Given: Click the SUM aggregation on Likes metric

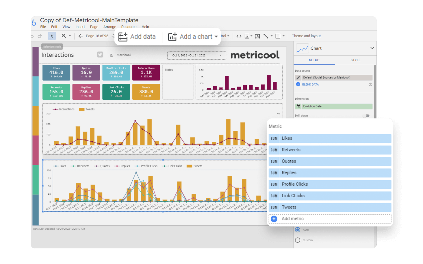Looking at the screenshot, I should click(274, 138).
